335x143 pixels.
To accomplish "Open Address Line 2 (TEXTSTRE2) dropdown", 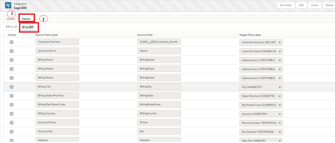I will click(x=261, y=69).
